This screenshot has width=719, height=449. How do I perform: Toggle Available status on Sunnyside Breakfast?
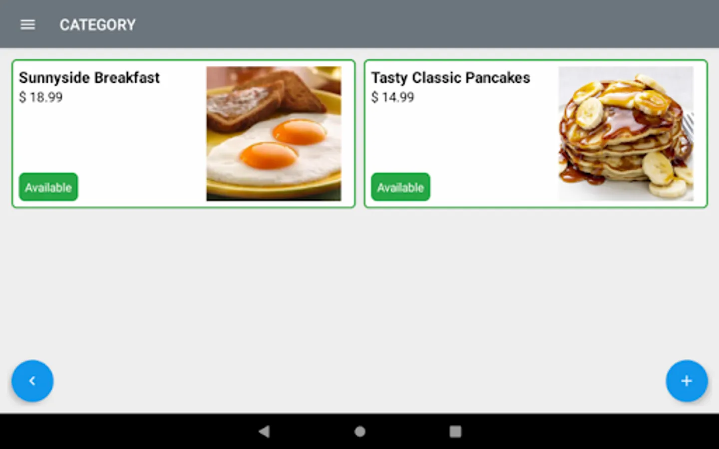pos(48,187)
